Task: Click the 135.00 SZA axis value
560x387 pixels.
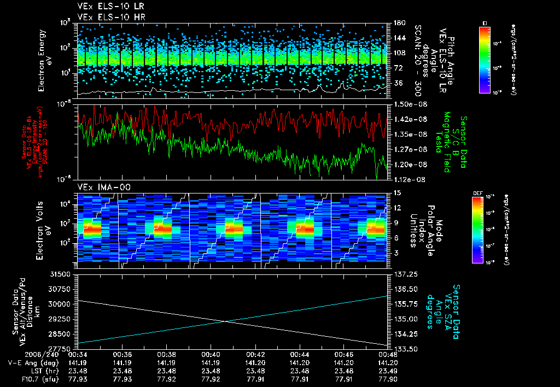Action: point(406,319)
